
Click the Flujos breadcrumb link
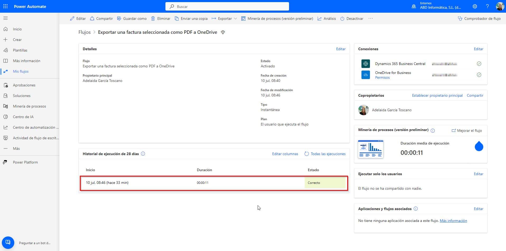tap(85, 32)
